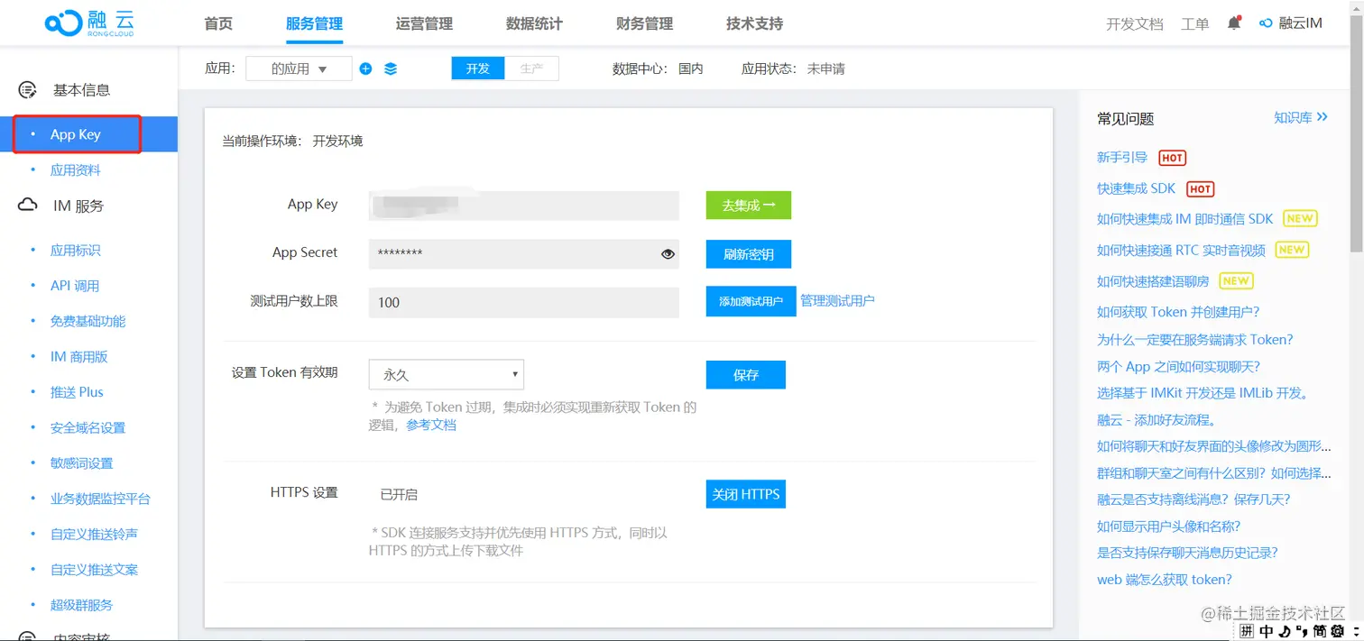Open 如何获取 Token 并创建用户 link

[1178, 312]
